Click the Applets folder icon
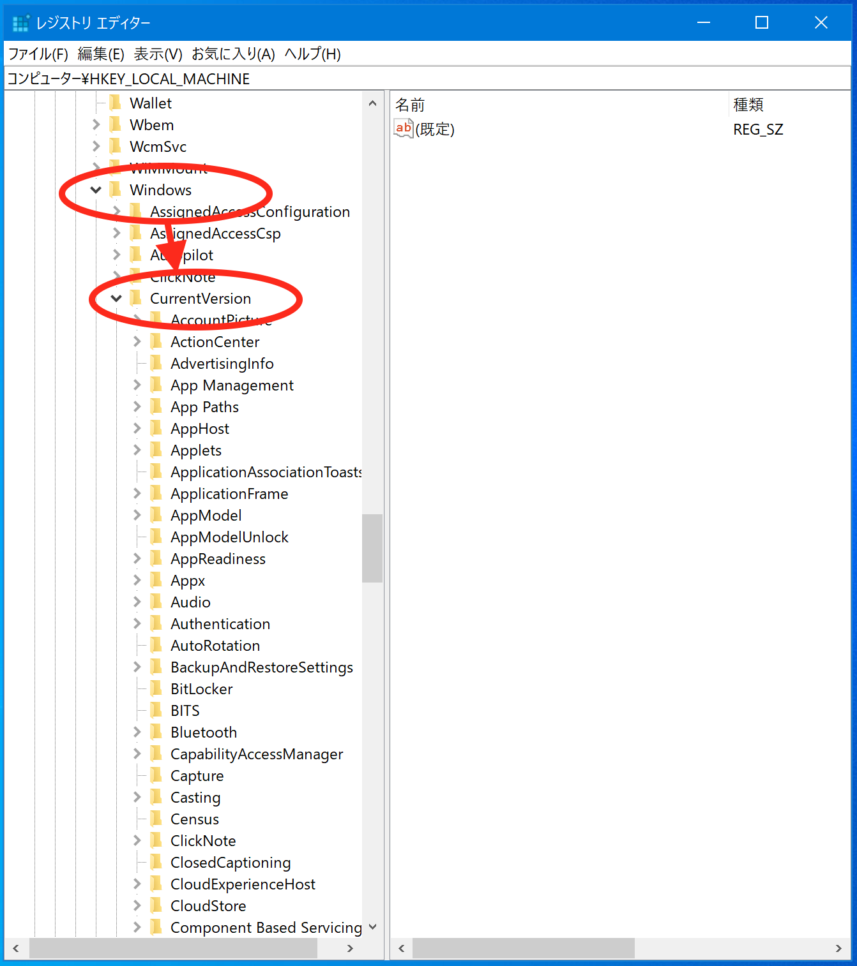Image resolution: width=857 pixels, height=966 pixels. point(156,450)
